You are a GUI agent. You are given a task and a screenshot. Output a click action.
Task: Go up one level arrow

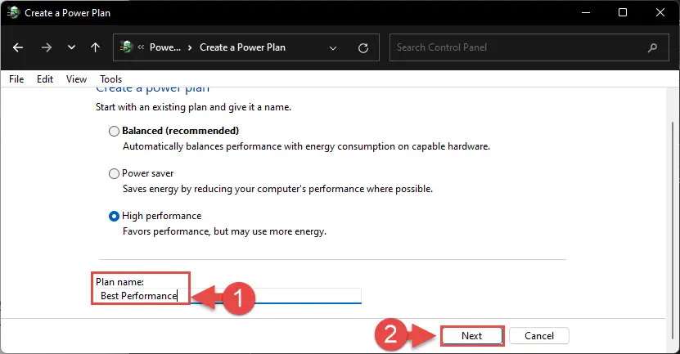pos(95,47)
